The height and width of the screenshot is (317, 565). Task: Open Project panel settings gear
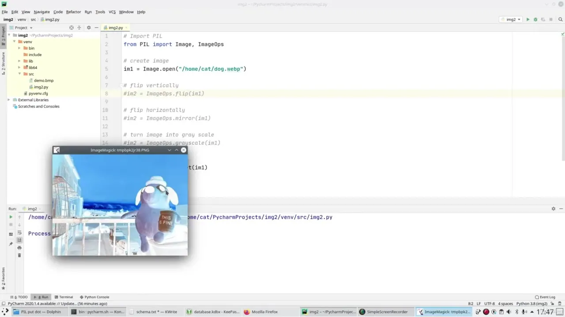point(89,28)
